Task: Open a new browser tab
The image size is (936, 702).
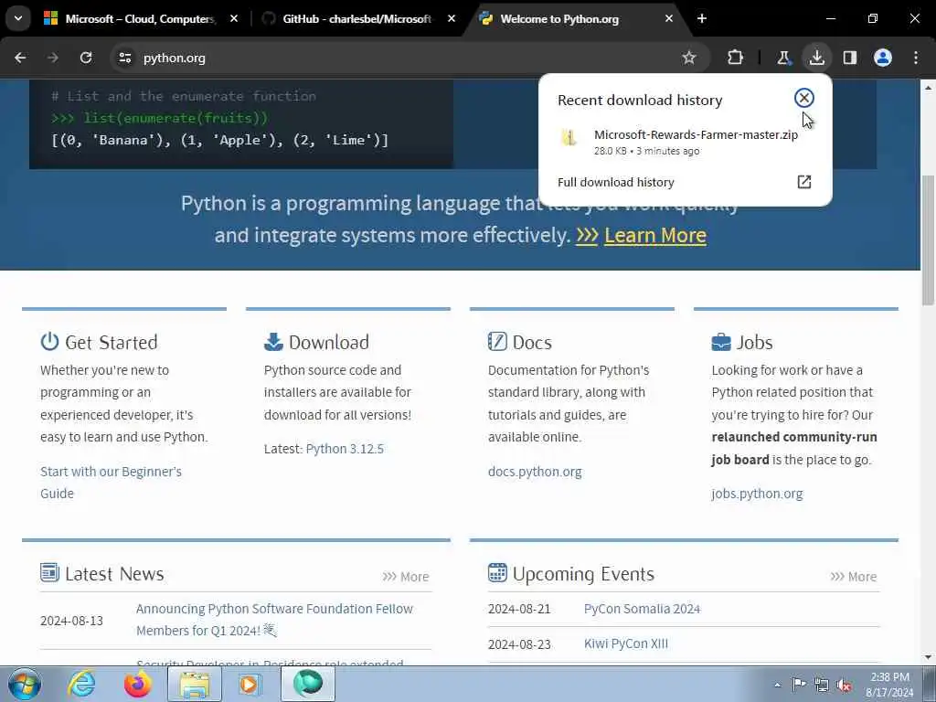Action: 702,19
